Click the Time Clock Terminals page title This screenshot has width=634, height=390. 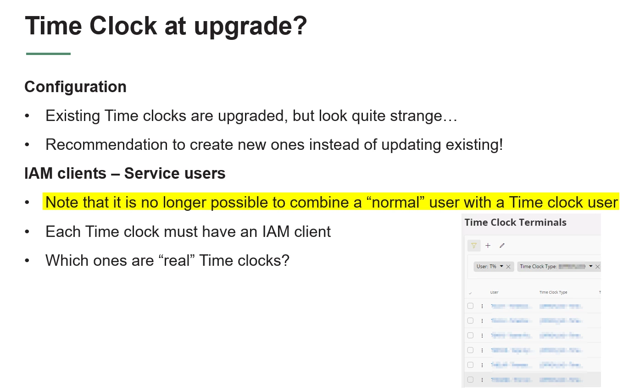515,223
